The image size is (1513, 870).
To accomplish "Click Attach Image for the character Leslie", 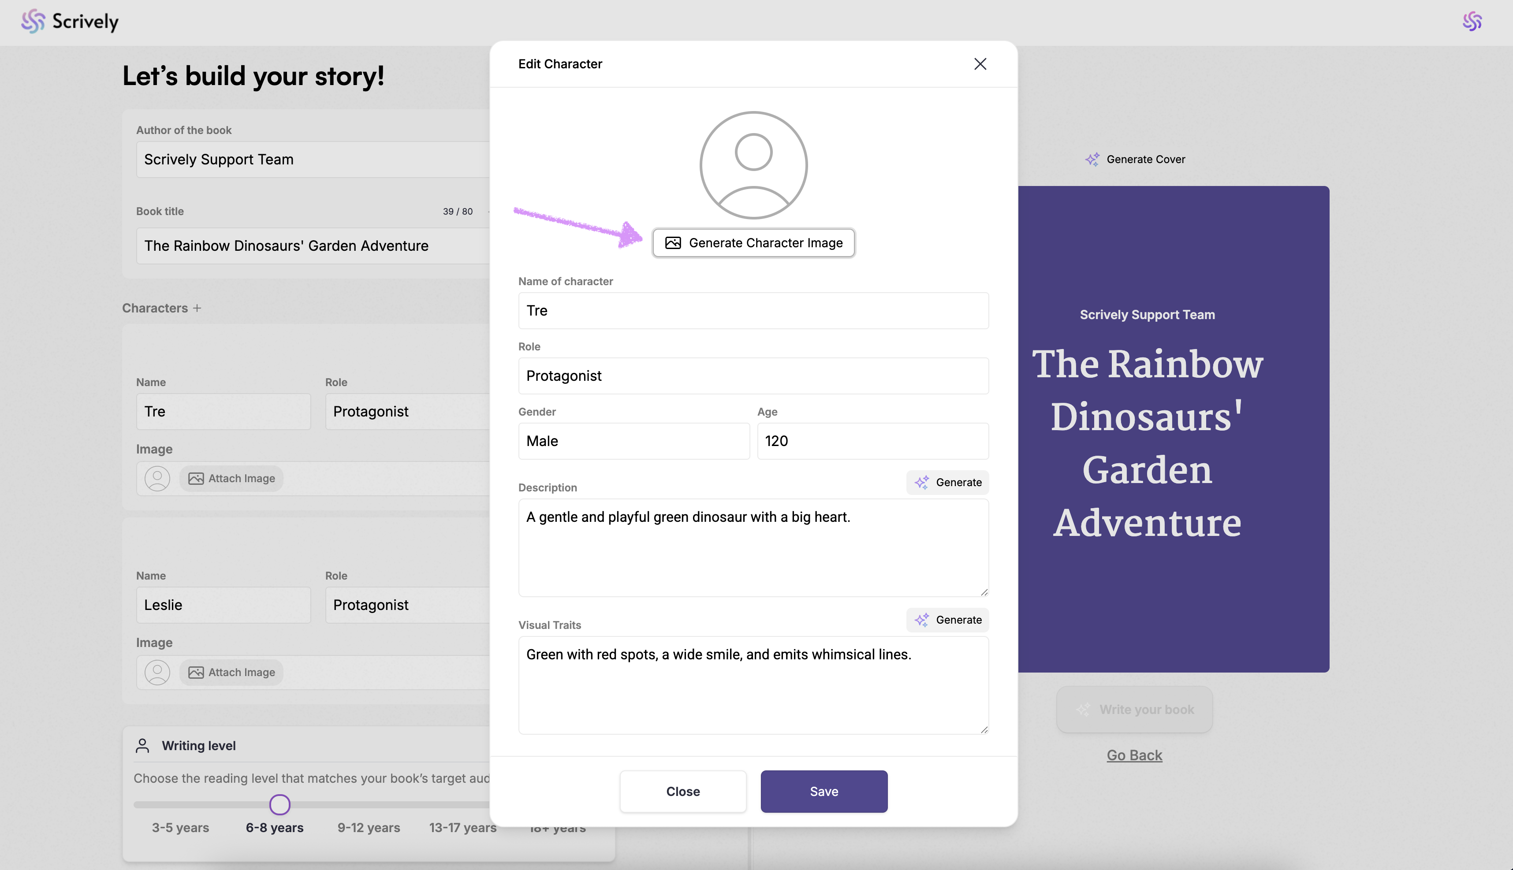I will point(232,672).
